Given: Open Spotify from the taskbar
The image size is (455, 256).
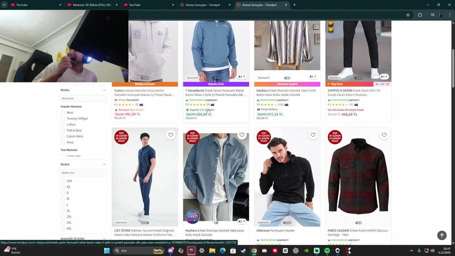Looking at the screenshot, I should 327,251.
